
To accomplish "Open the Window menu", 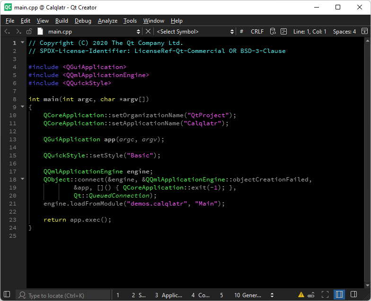I will 153,21.
